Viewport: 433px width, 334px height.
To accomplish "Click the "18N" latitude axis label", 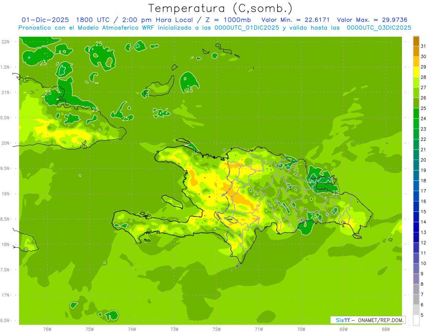I will click(x=5, y=244).
